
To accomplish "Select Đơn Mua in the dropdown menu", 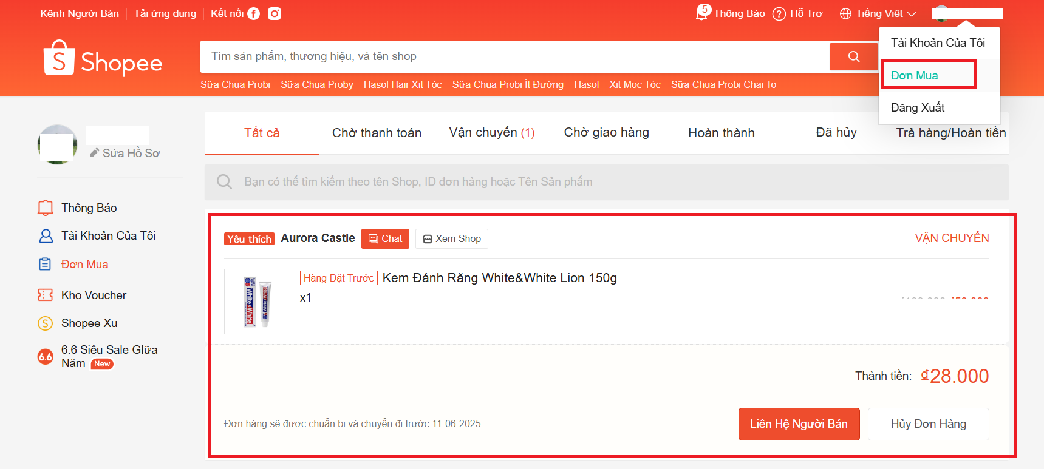I will pyautogui.click(x=914, y=75).
